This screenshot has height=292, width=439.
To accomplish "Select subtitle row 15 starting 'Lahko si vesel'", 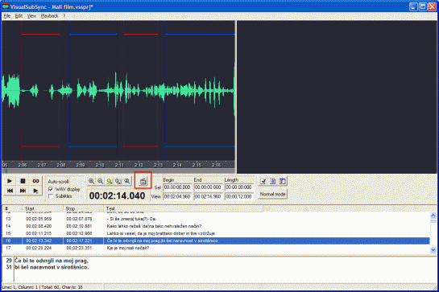I will (216, 233).
